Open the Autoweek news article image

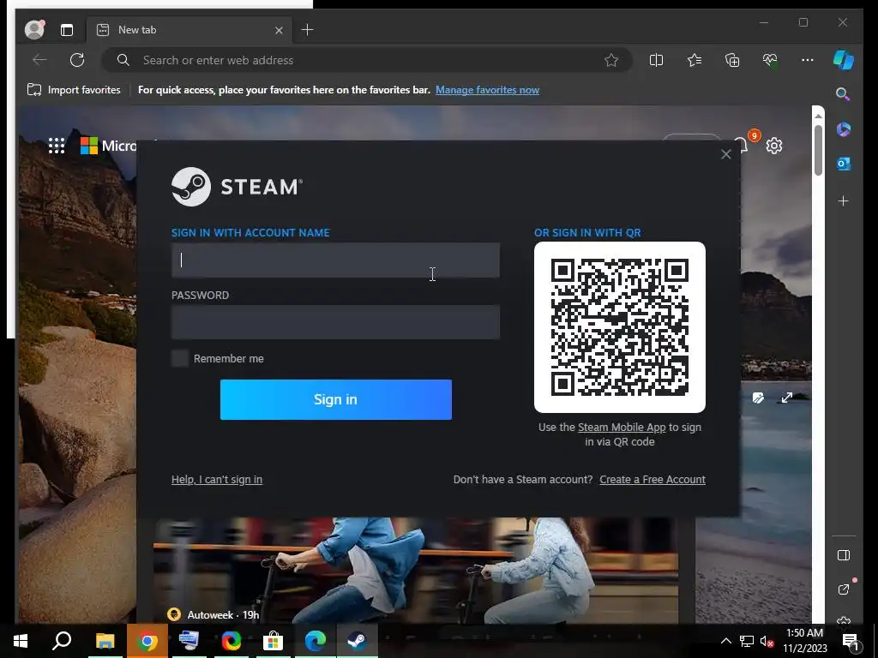point(416,570)
